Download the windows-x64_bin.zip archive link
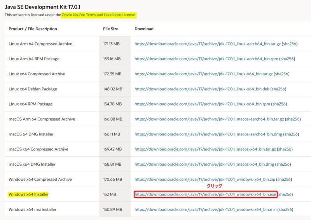311x220 pixels. [205, 179]
